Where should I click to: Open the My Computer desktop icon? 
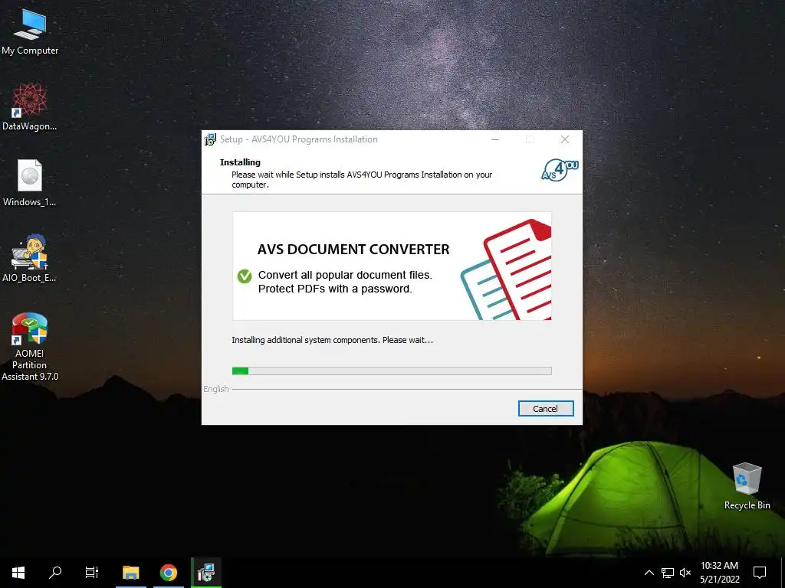30,32
